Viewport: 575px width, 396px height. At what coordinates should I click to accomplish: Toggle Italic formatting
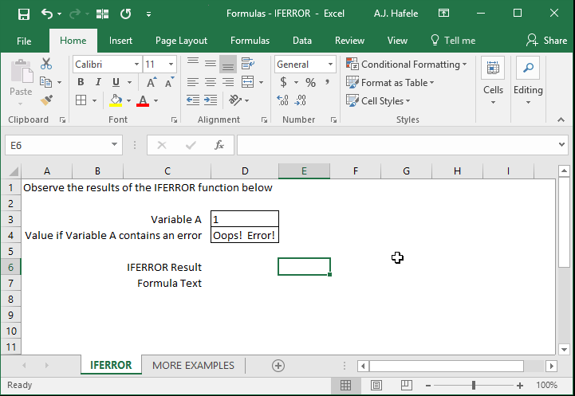tap(98, 82)
